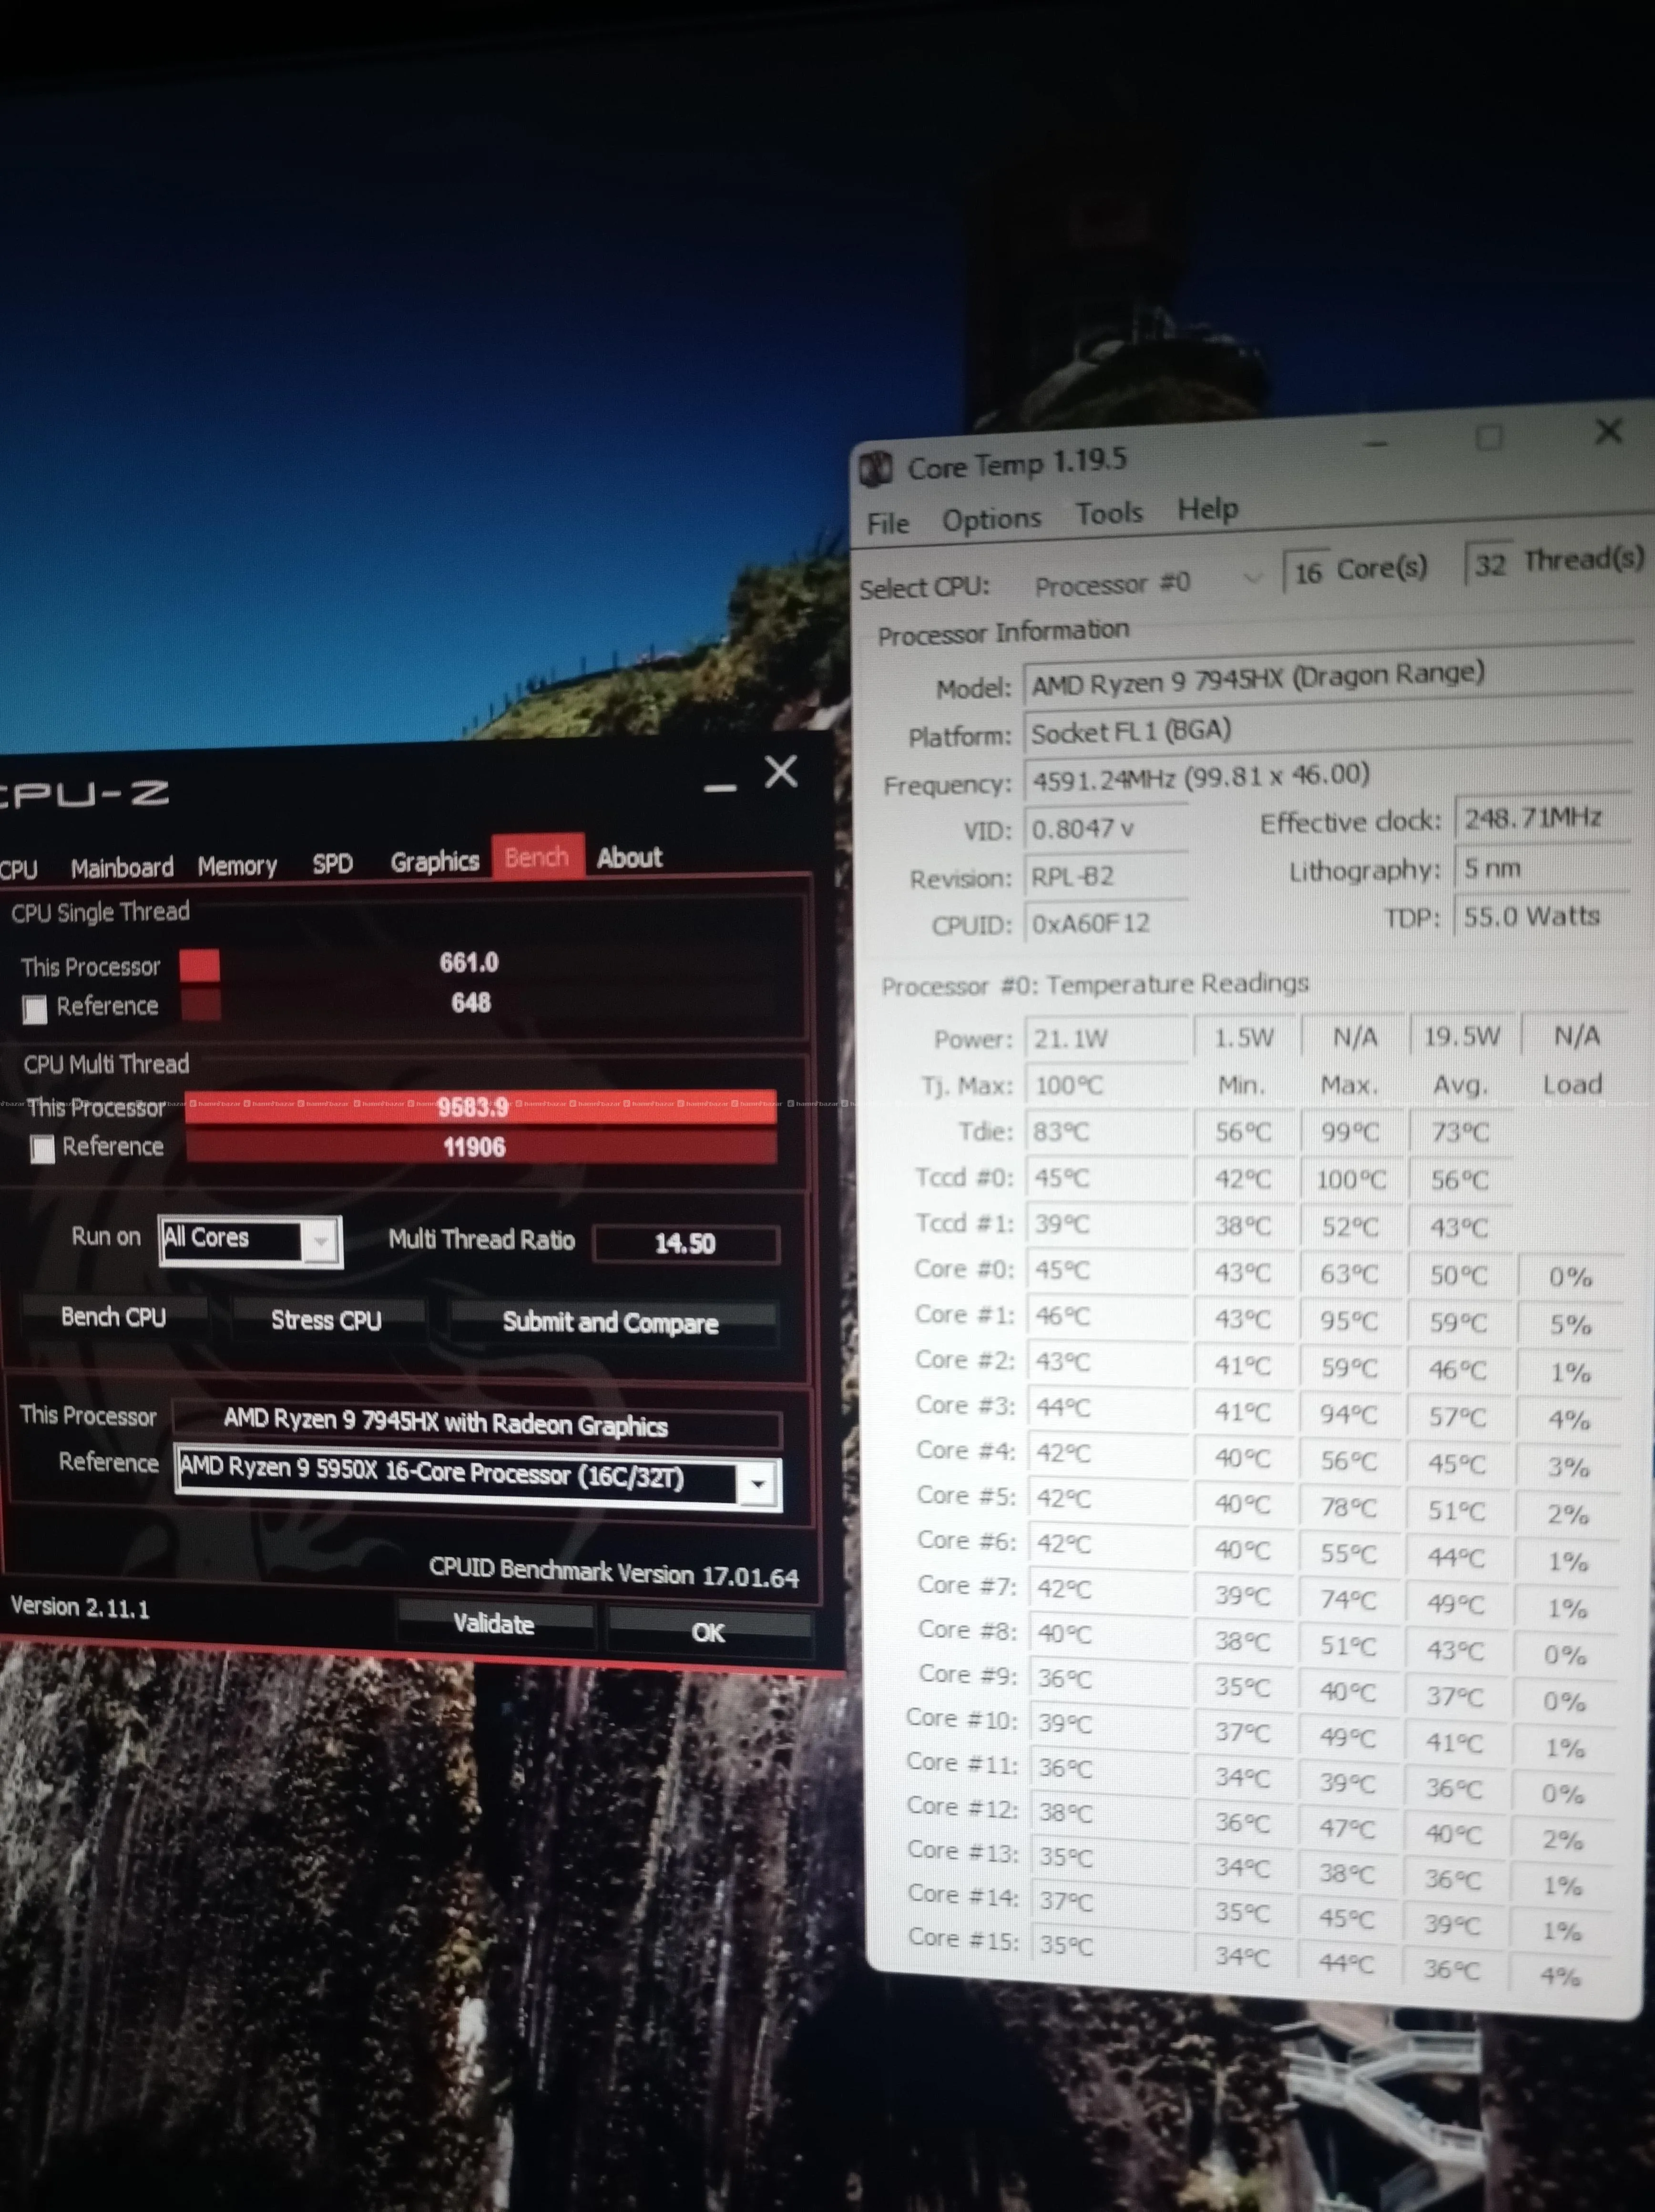Click the Power reading 21.1W

click(1108, 1038)
